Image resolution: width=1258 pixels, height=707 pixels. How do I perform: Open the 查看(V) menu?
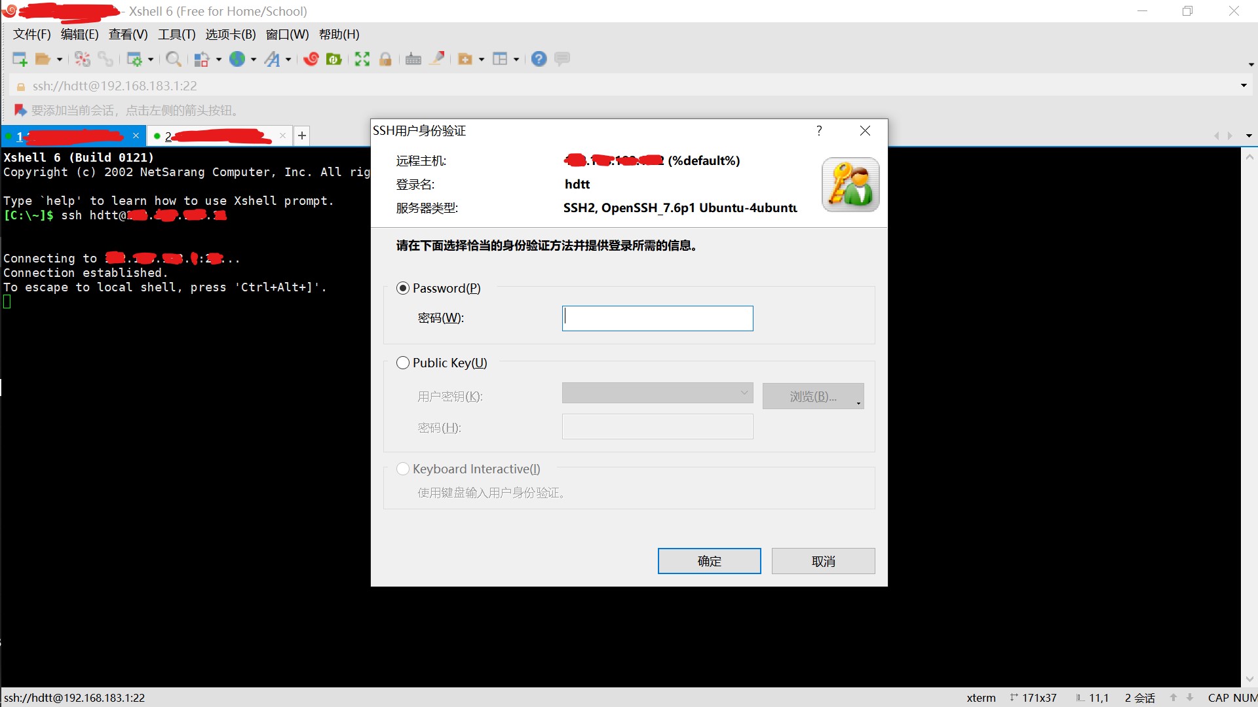pyautogui.click(x=128, y=35)
